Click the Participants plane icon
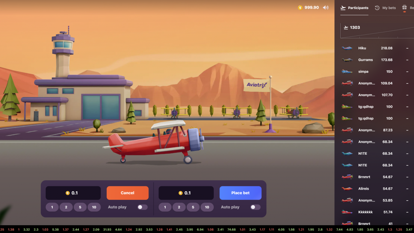The height and width of the screenshot is (233, 414). point(343,8)
